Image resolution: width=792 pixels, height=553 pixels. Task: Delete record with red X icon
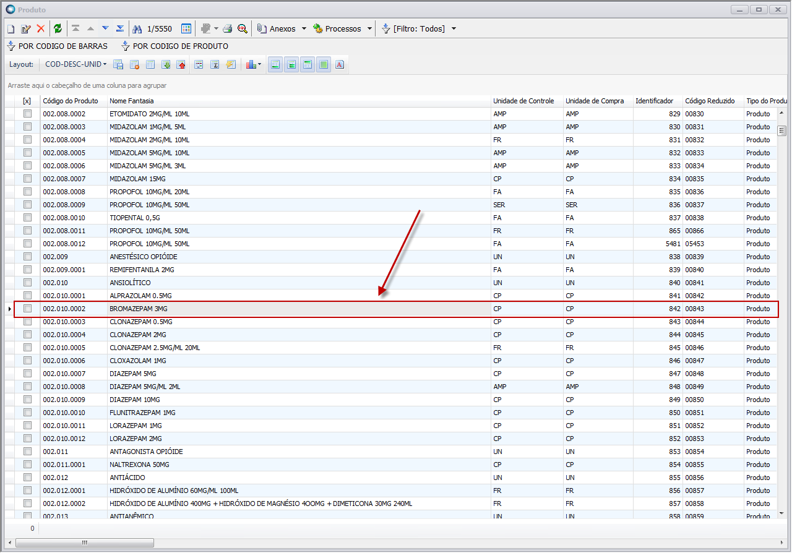coord(41,28)
